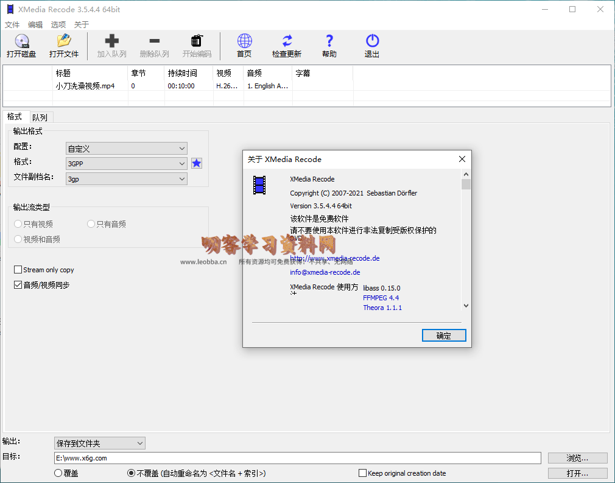
Task: Enable the Stream only copy checkbox
Action: pos(18,270)
